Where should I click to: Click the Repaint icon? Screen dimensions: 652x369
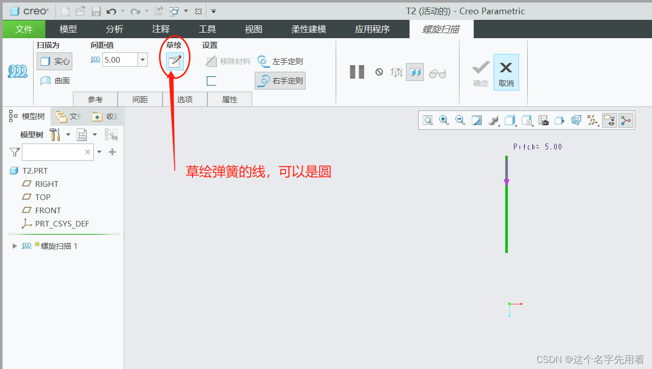coord(477,120)
